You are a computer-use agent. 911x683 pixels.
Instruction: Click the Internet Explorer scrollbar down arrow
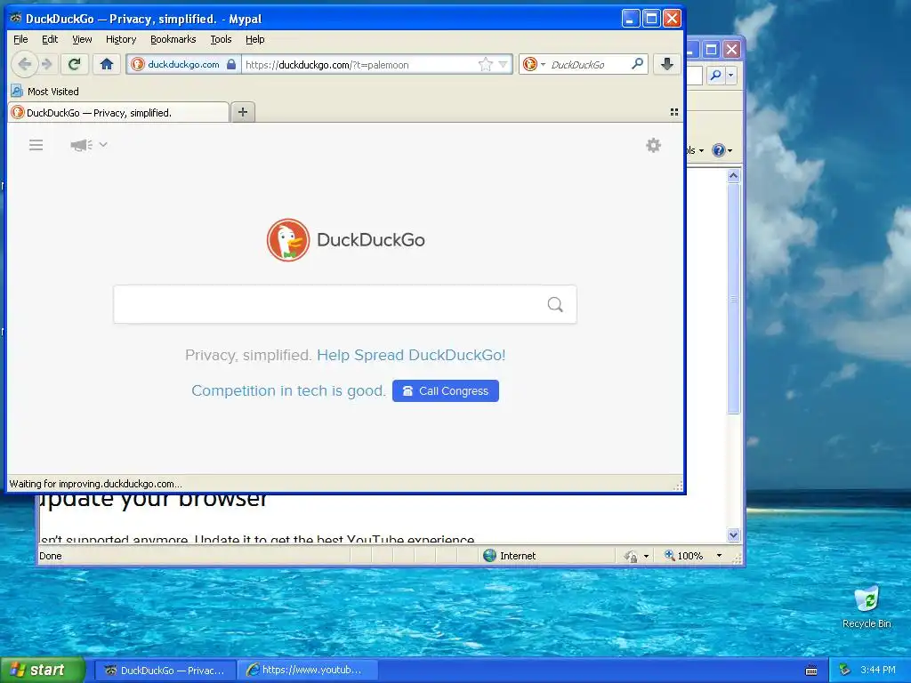point(733,534)
